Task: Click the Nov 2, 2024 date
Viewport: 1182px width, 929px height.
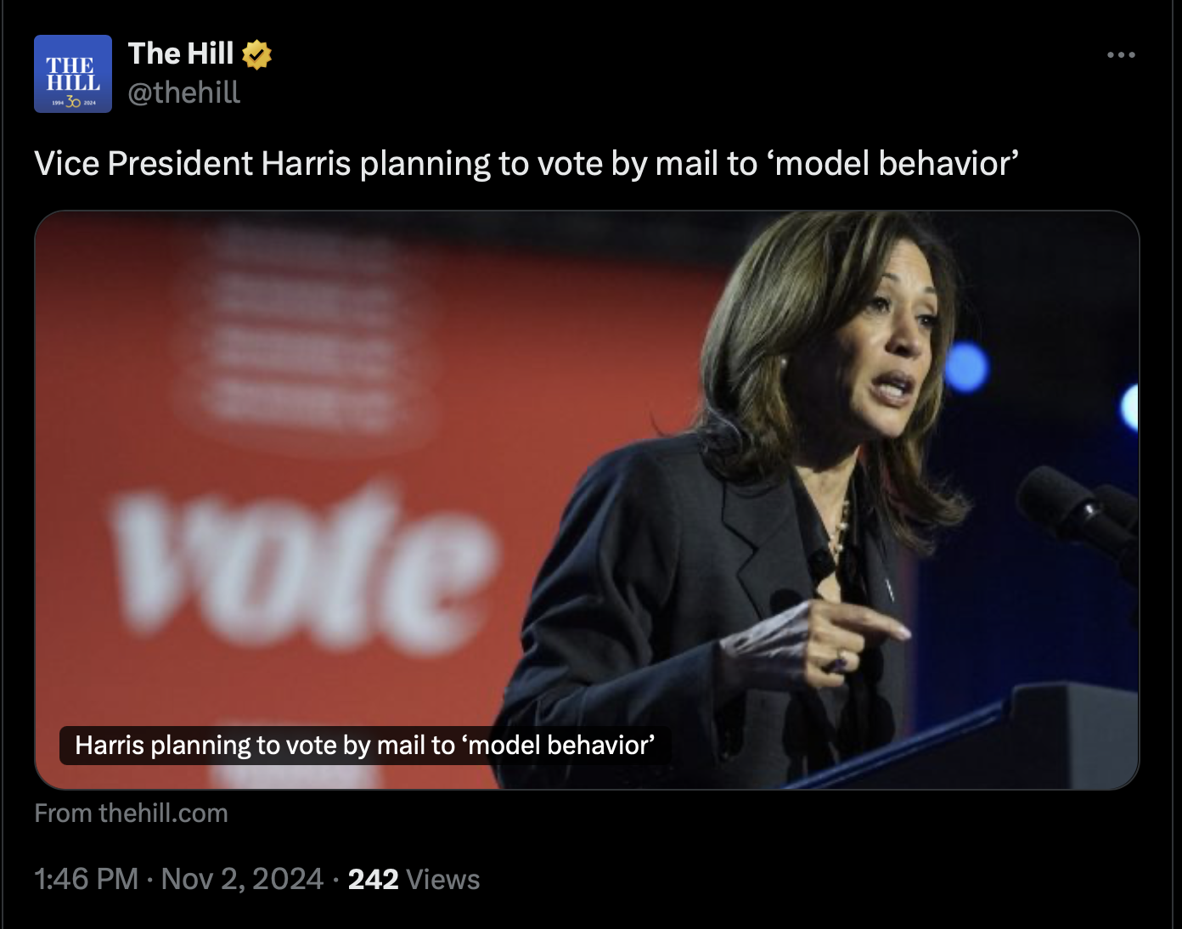Action: [242, 879]
